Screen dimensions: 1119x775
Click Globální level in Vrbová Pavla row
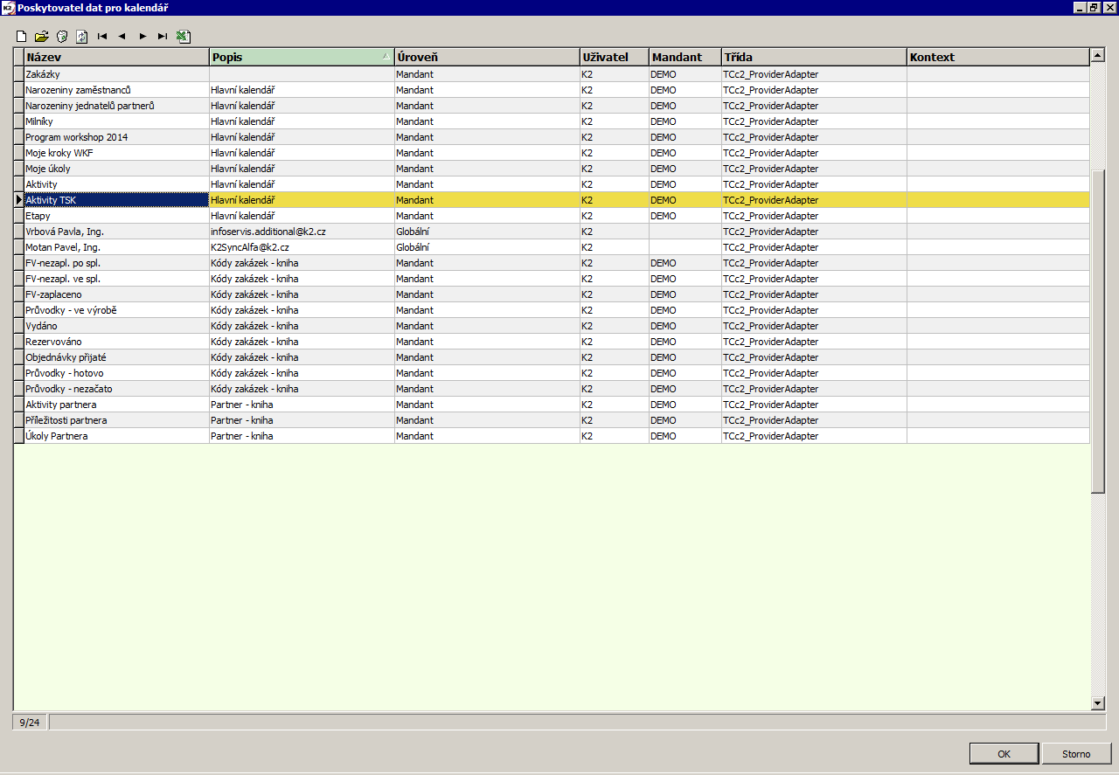tap(488, 232)
